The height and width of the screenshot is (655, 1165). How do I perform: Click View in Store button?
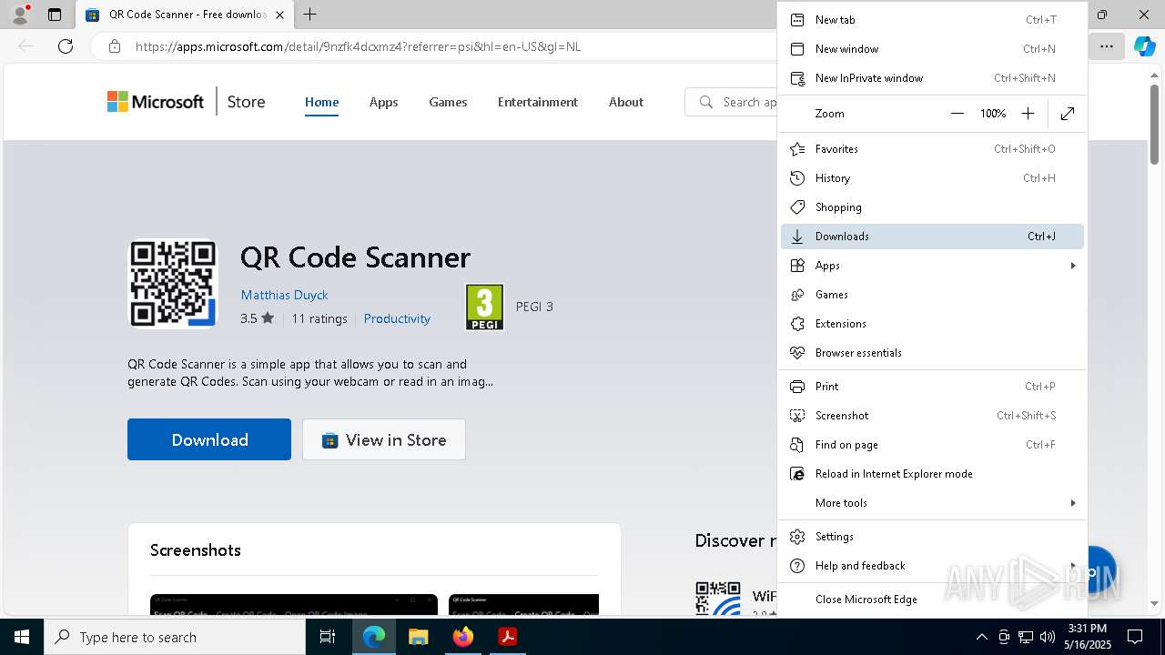click(384, 439)
